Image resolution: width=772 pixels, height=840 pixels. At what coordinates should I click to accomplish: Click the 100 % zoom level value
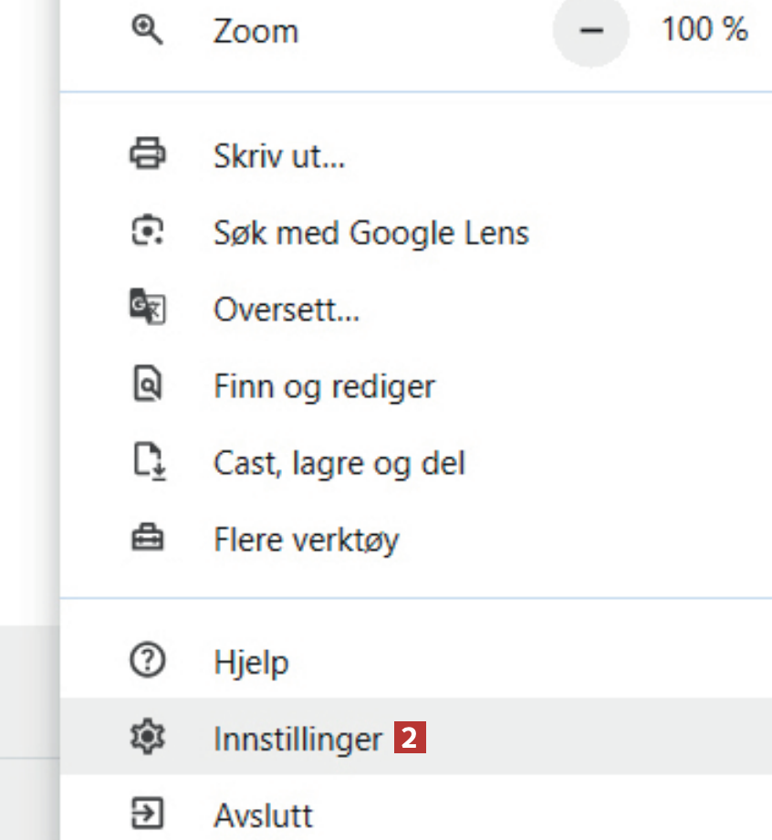pos(704,31)
